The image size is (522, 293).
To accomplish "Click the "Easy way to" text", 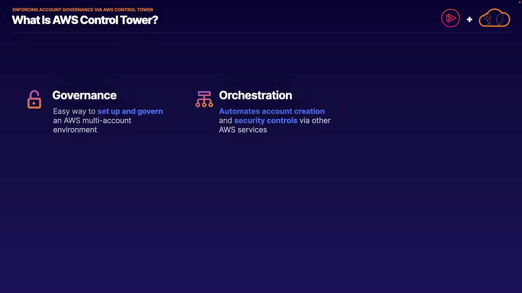I will [74, 112].
